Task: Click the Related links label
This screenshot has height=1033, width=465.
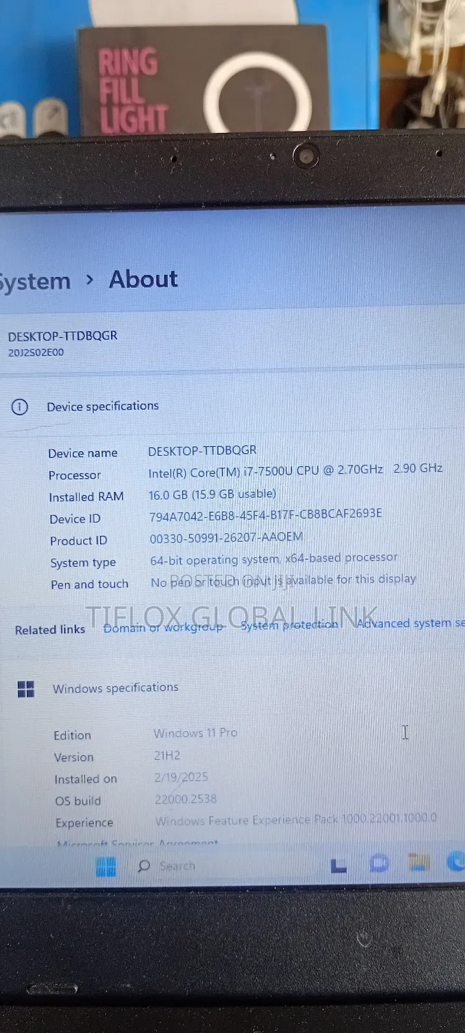Action: point(50,629)
